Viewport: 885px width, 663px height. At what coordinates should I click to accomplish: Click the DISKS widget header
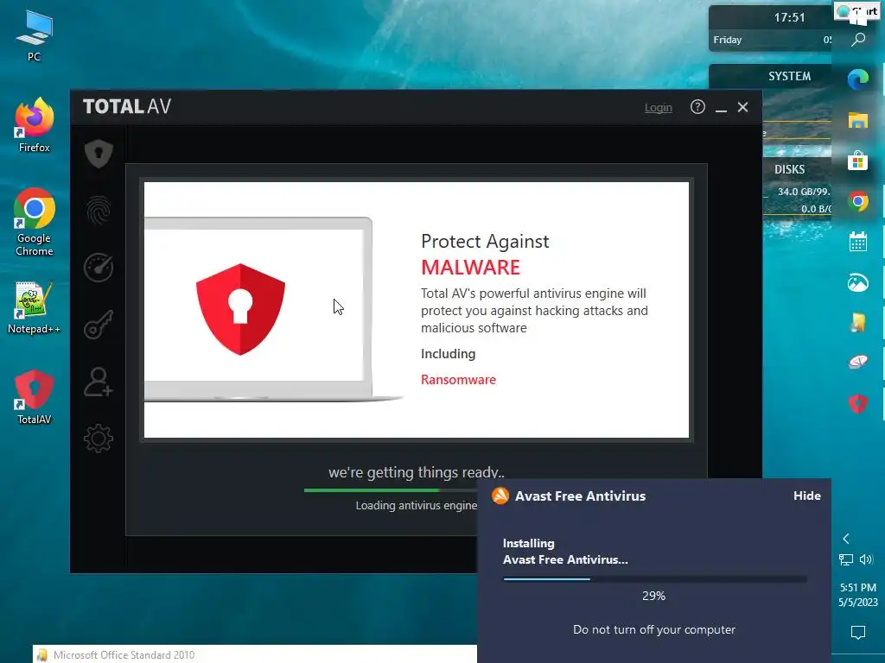790,169
